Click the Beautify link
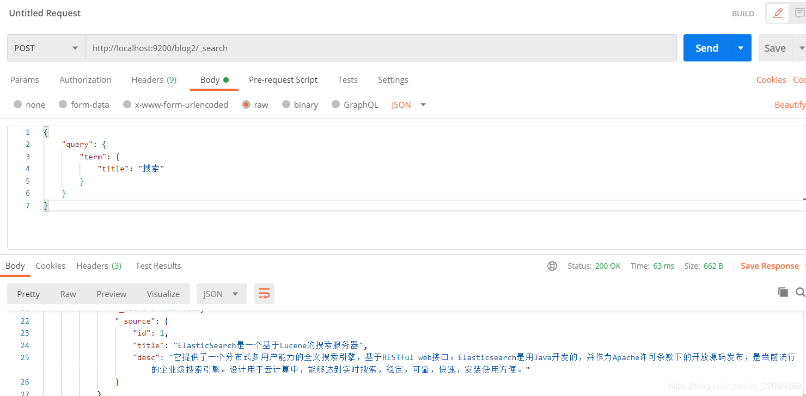The image size is (806, 396). point(790,104)
